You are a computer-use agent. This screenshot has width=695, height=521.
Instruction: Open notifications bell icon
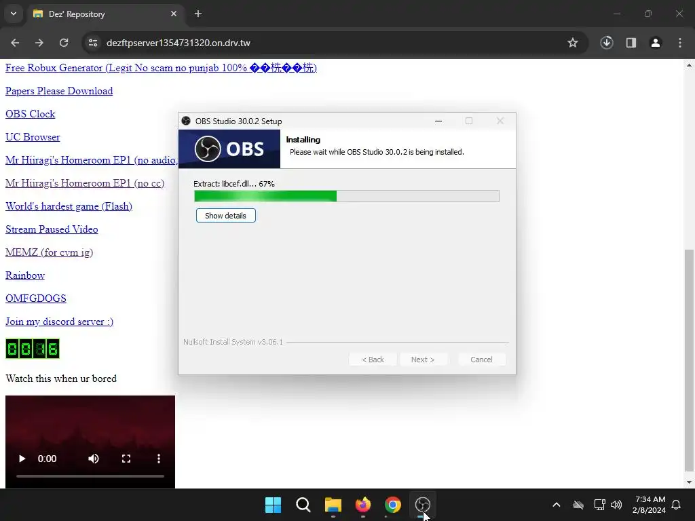[676, 505]
